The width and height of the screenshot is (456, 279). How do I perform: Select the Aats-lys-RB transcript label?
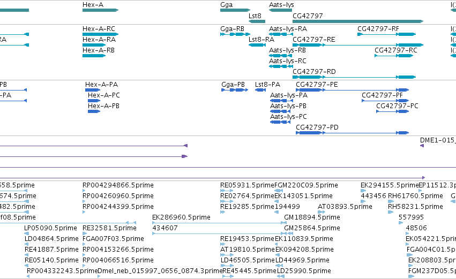[x=287, y=50]
